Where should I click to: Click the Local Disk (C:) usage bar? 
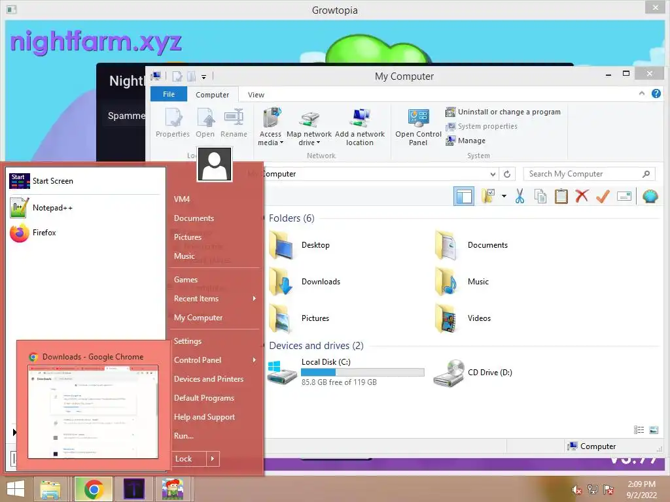(x=362, y=372)
